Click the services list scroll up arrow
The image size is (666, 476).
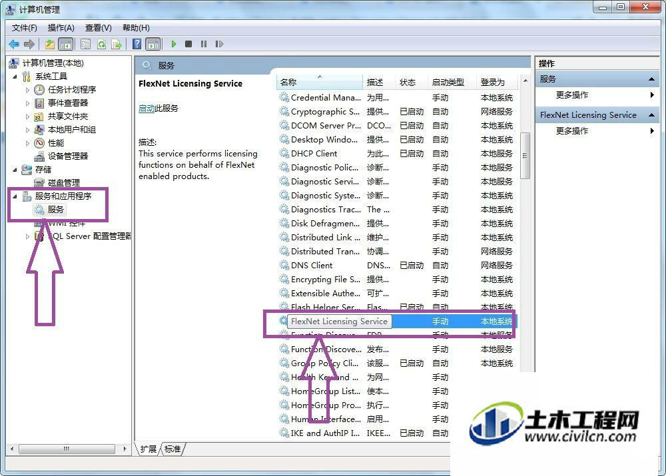[x=525, y=81]
